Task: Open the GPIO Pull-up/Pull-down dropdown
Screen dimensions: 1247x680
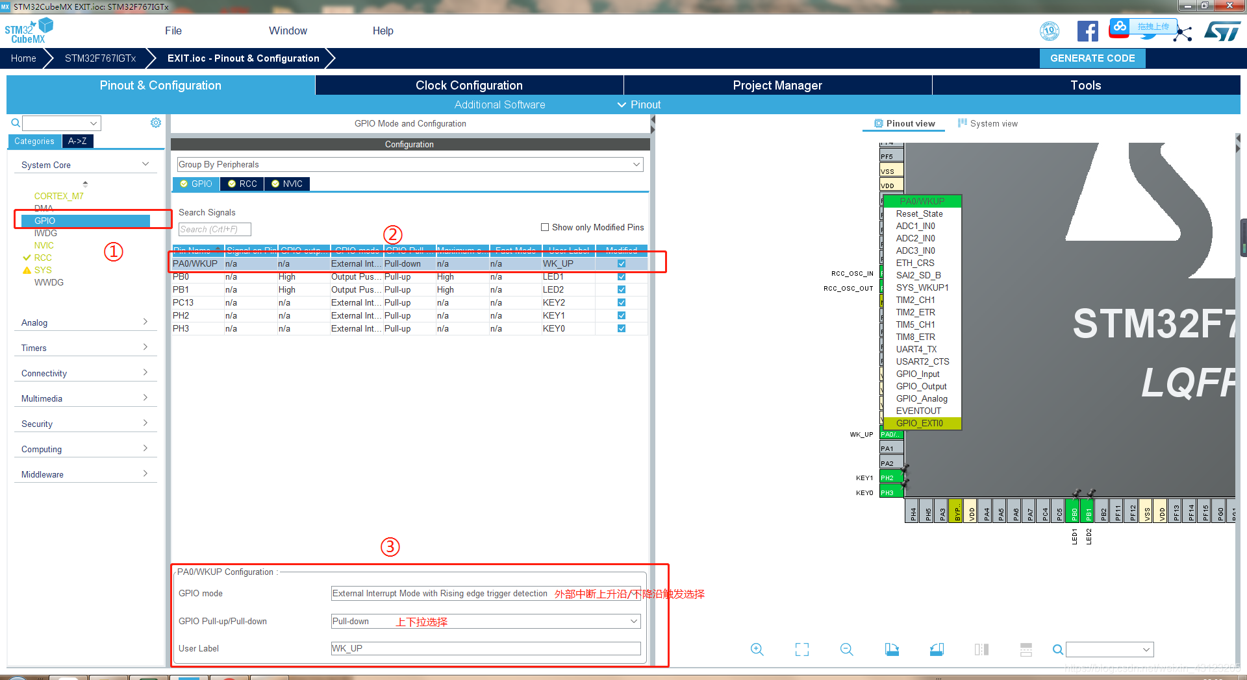Action: [x=486, y=621]
